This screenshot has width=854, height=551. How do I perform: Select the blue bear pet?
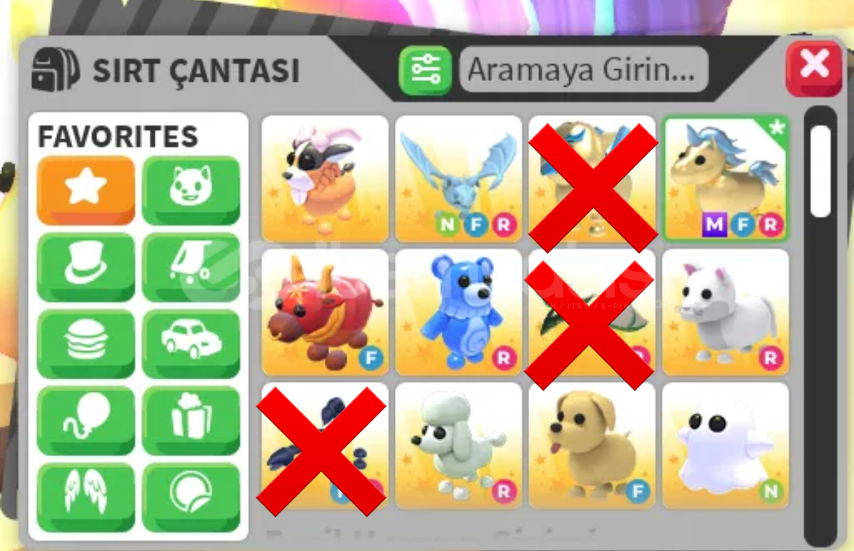[x=458, y=312]
